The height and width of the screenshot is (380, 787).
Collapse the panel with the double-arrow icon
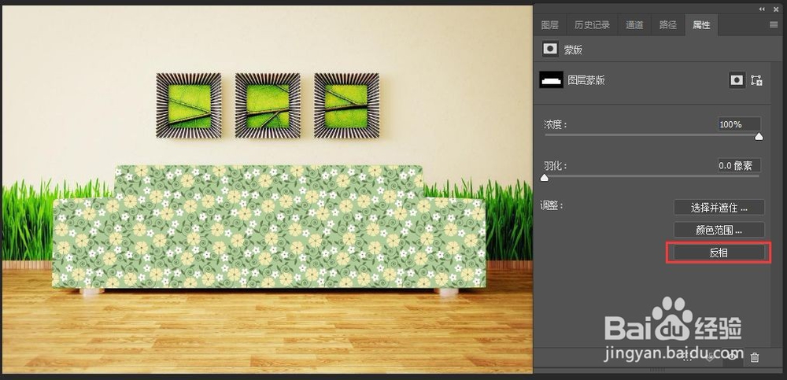tap(762, 9)
